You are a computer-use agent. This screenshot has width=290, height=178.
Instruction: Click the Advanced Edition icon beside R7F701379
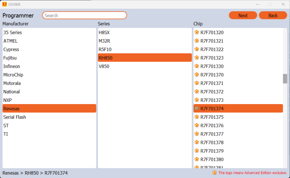197,151
